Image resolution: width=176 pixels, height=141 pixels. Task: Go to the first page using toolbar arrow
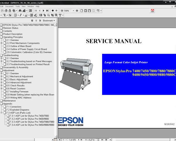[36, 11]
